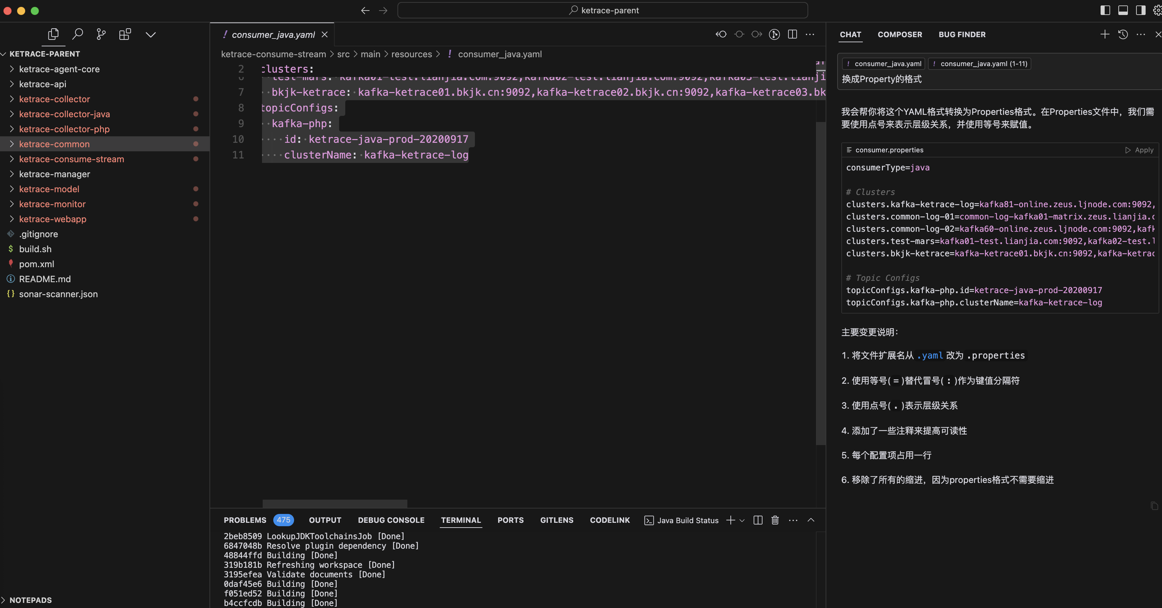1162x608 pixels.
Task: Open the Source Control view icon
Action: [x=101, y=34]
